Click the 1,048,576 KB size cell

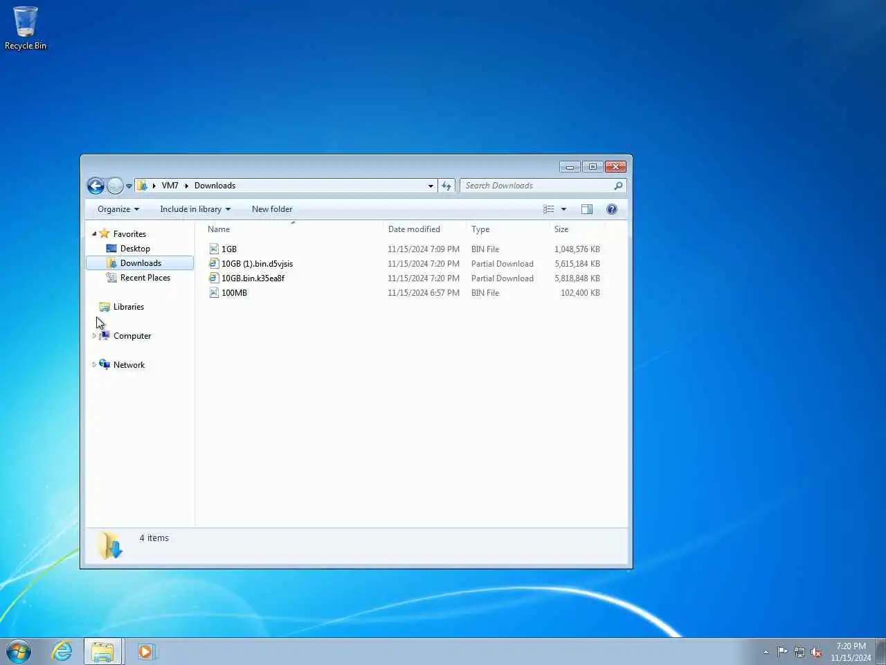(x=577, y=249)
